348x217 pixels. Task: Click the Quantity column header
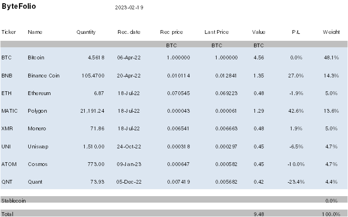click(x=86, y=32)
